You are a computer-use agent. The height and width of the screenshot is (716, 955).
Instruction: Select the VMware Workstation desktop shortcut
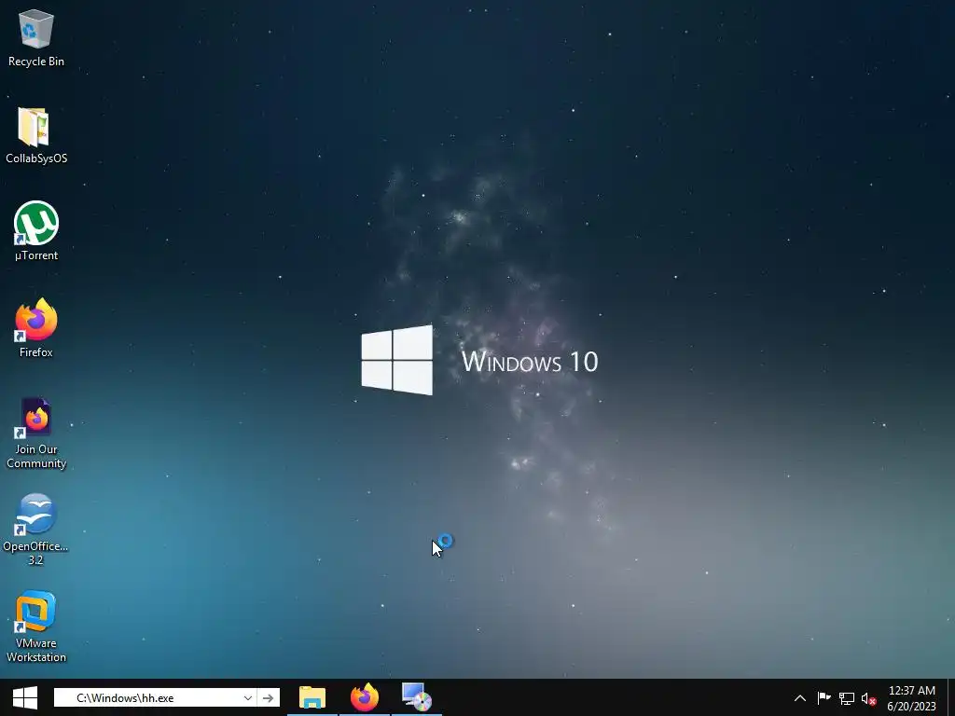36,627
